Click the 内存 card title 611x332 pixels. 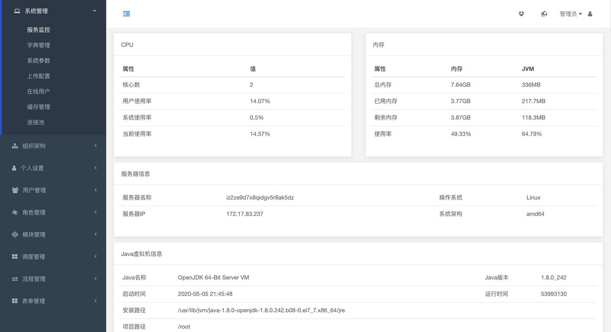(x=379, y=45)
